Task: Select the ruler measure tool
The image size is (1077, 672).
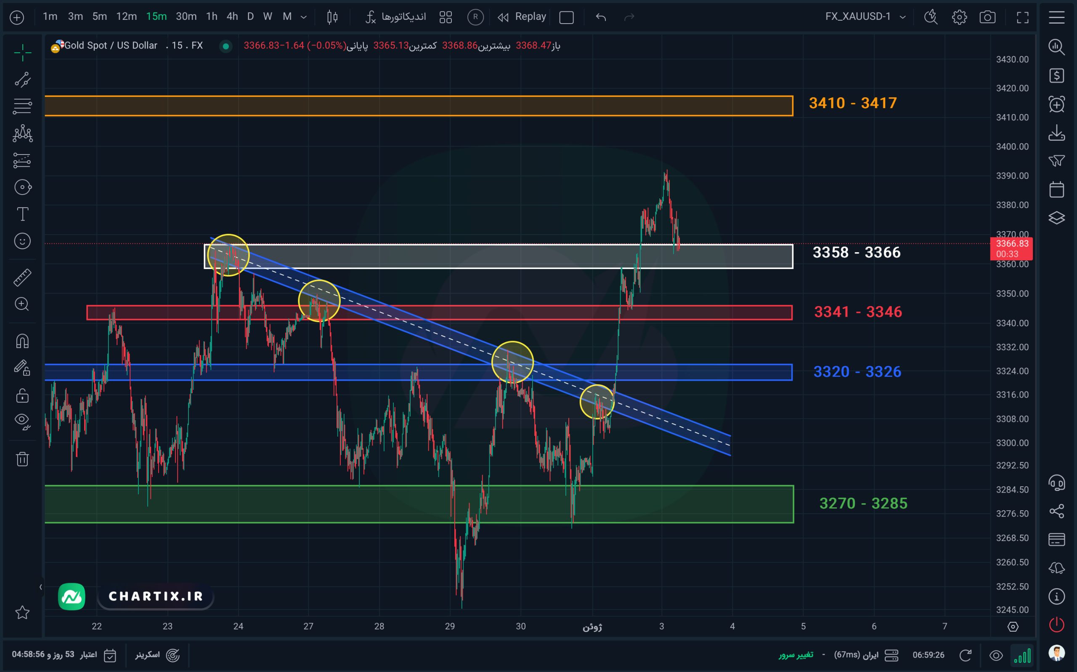Action: coord(22,277)
